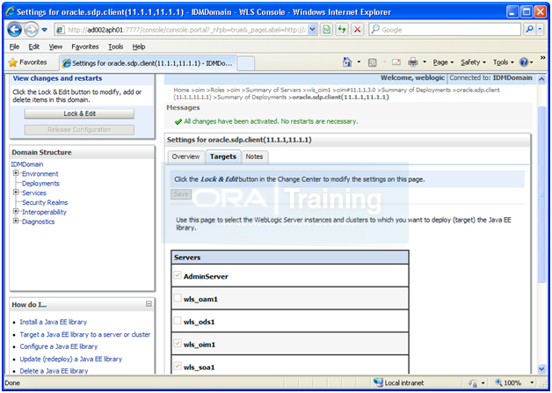Click the search magnifier button

[x=529, y=30]
